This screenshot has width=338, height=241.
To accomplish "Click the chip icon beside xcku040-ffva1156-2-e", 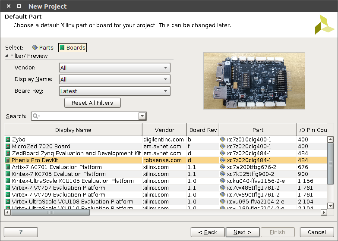I will 223,181.
